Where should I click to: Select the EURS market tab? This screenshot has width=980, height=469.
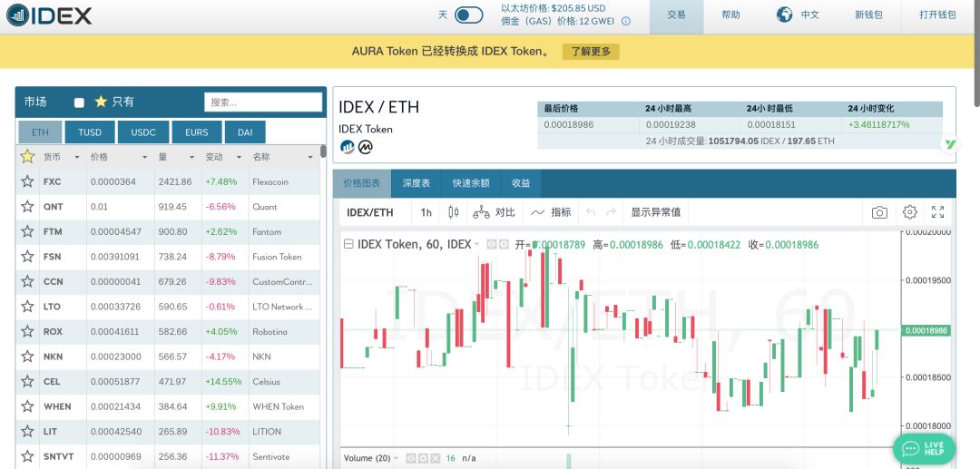(x=197, y=132)
